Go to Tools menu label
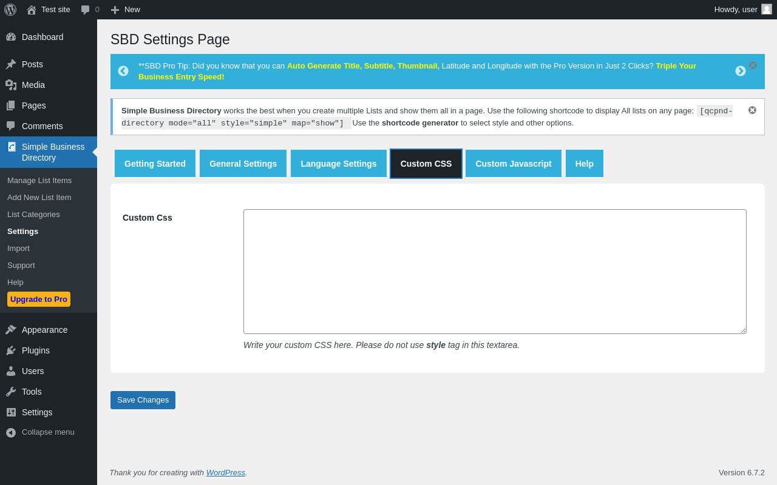This screenshot has height=485, width=777. (32, 392)
